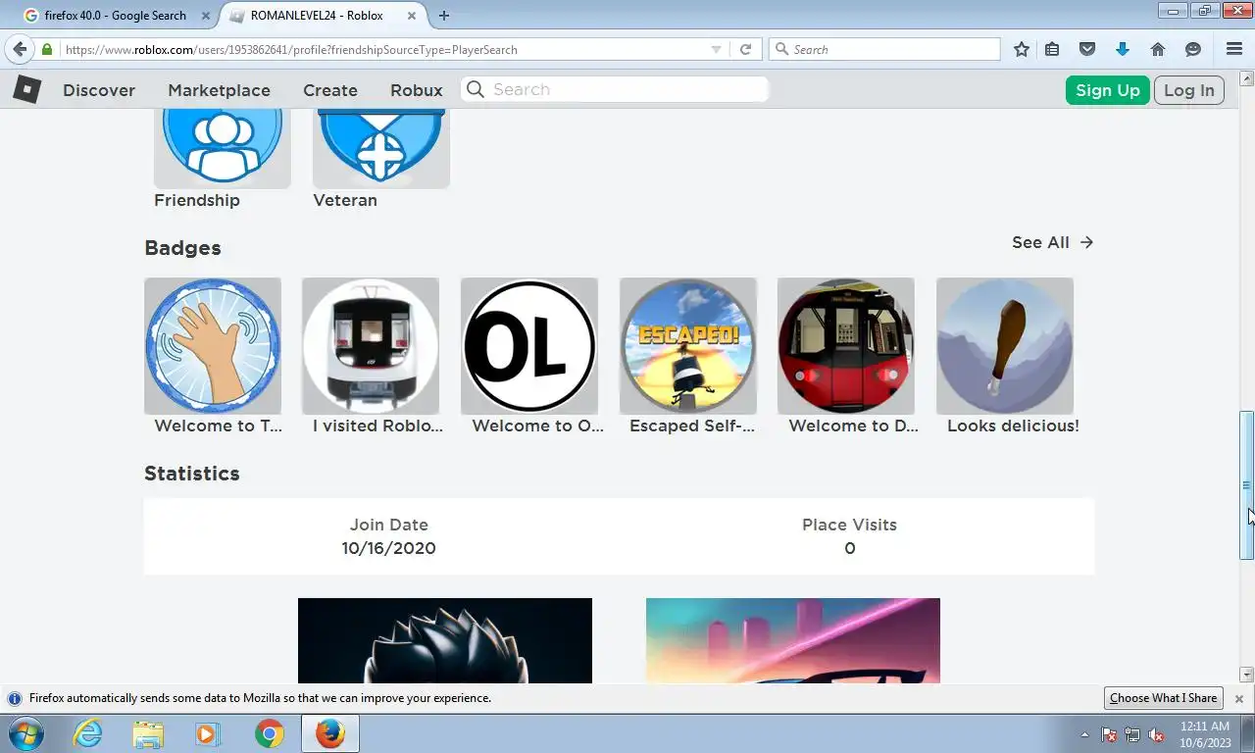Image resolution: width=1255 pixels, height=753 pixels.
Task: Click Choose What I Share button
Action: (1164, 698)
